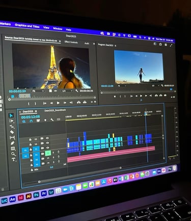This screenshot has width=191, height=221.
Task: Open timeline display settings wrench
Action: point(52,120)
